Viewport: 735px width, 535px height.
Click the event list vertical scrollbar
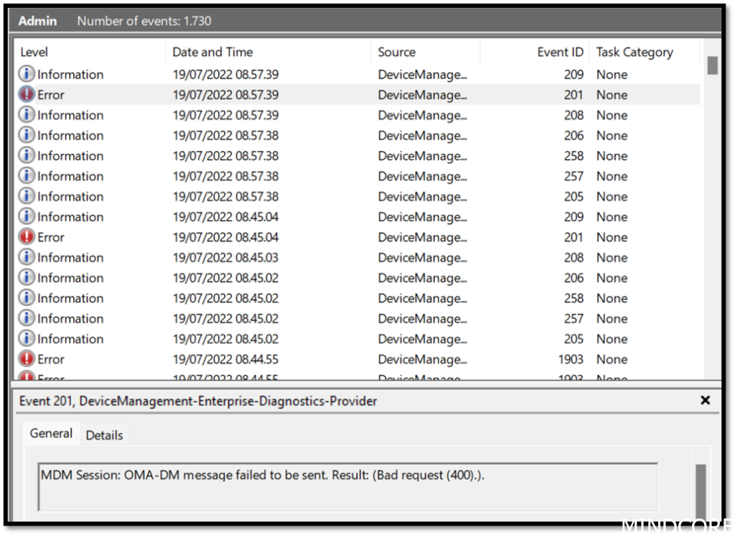(713, 65)
